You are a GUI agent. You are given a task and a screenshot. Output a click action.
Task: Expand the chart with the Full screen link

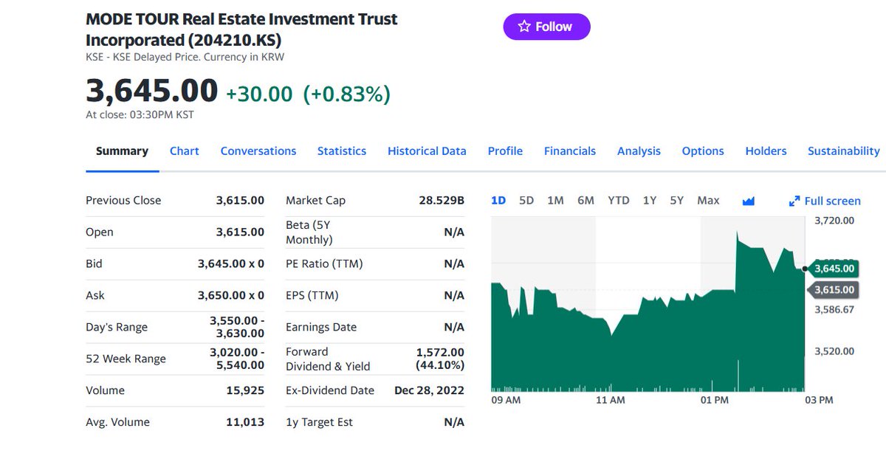(x=825, y=201)
